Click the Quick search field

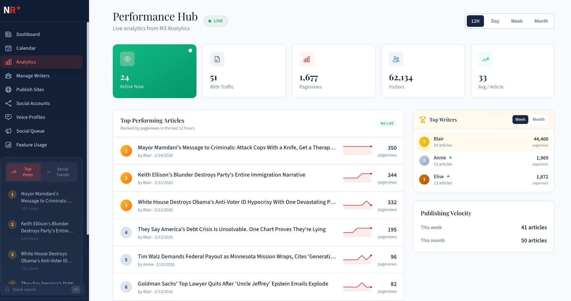coord(40,289)
